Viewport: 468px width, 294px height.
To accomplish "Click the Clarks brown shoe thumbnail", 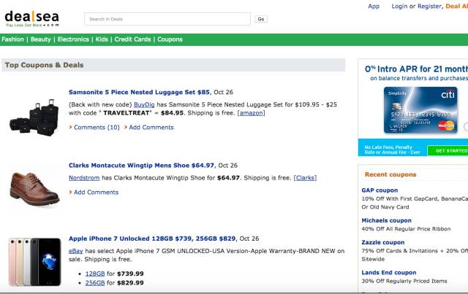I will pyautogui.click(x=34, y=189).
